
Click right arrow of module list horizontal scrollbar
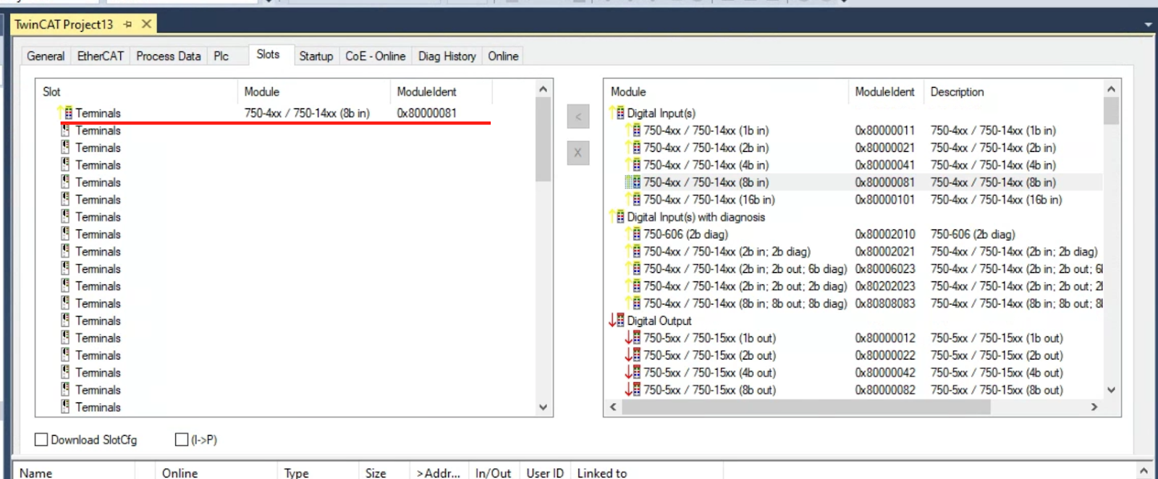[1094, 407]
